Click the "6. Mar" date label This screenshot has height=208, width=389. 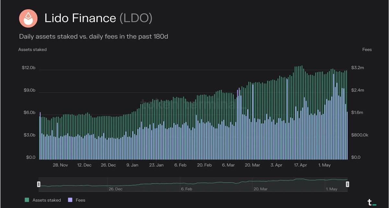click(228, 165)
